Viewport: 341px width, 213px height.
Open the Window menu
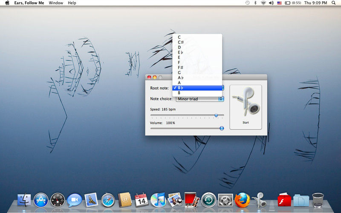tap(56, 3)
